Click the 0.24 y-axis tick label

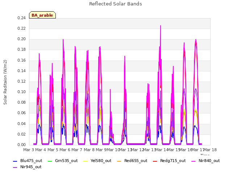[21, 18]
